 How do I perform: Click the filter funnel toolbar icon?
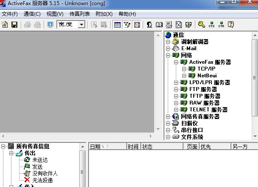point(127,25)
